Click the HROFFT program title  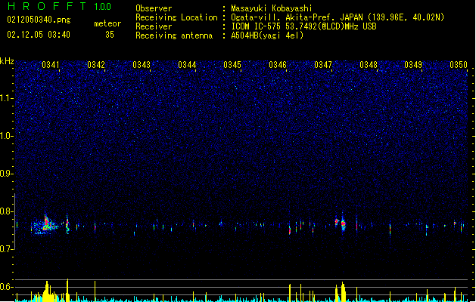pyautogui.click(x=47, y=6)
